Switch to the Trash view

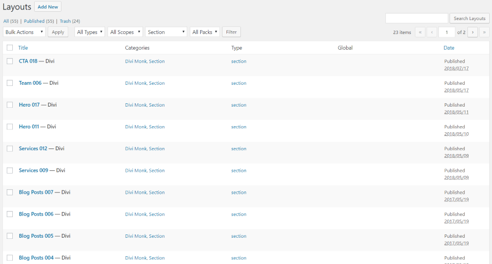[x=69, y=21]
